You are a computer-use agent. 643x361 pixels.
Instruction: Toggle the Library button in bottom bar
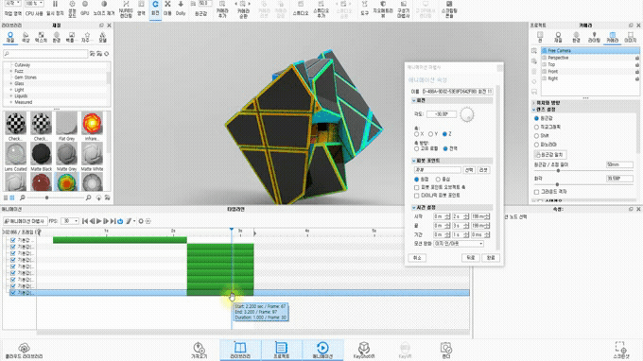(x=240, y=351)
